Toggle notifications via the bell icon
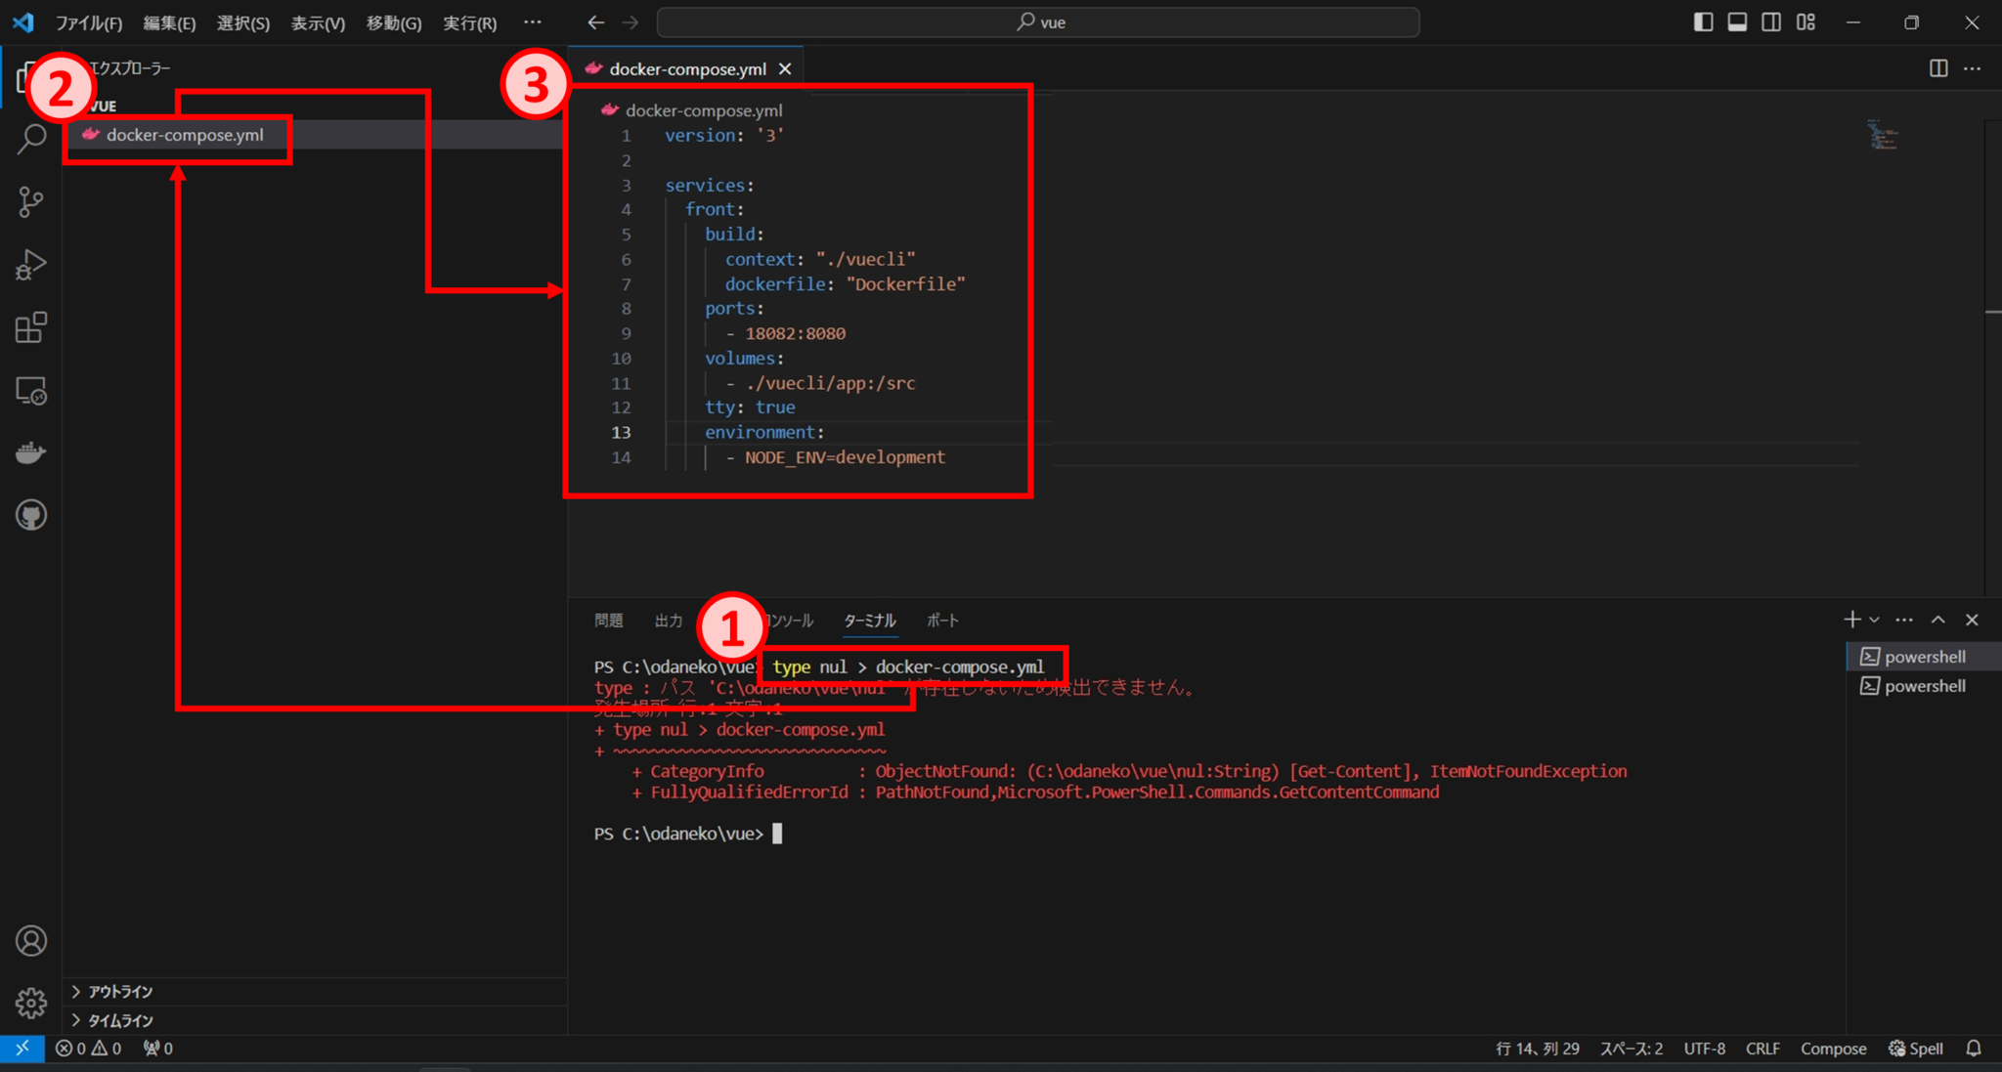Screen dimensions: 2002x1072 click(x=1974, y=1048)
